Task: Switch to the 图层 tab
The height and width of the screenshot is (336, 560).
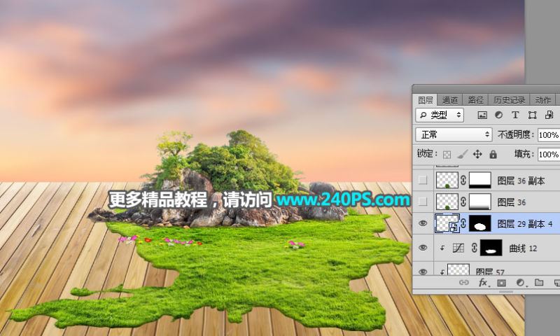Action: tap(426, 100)
